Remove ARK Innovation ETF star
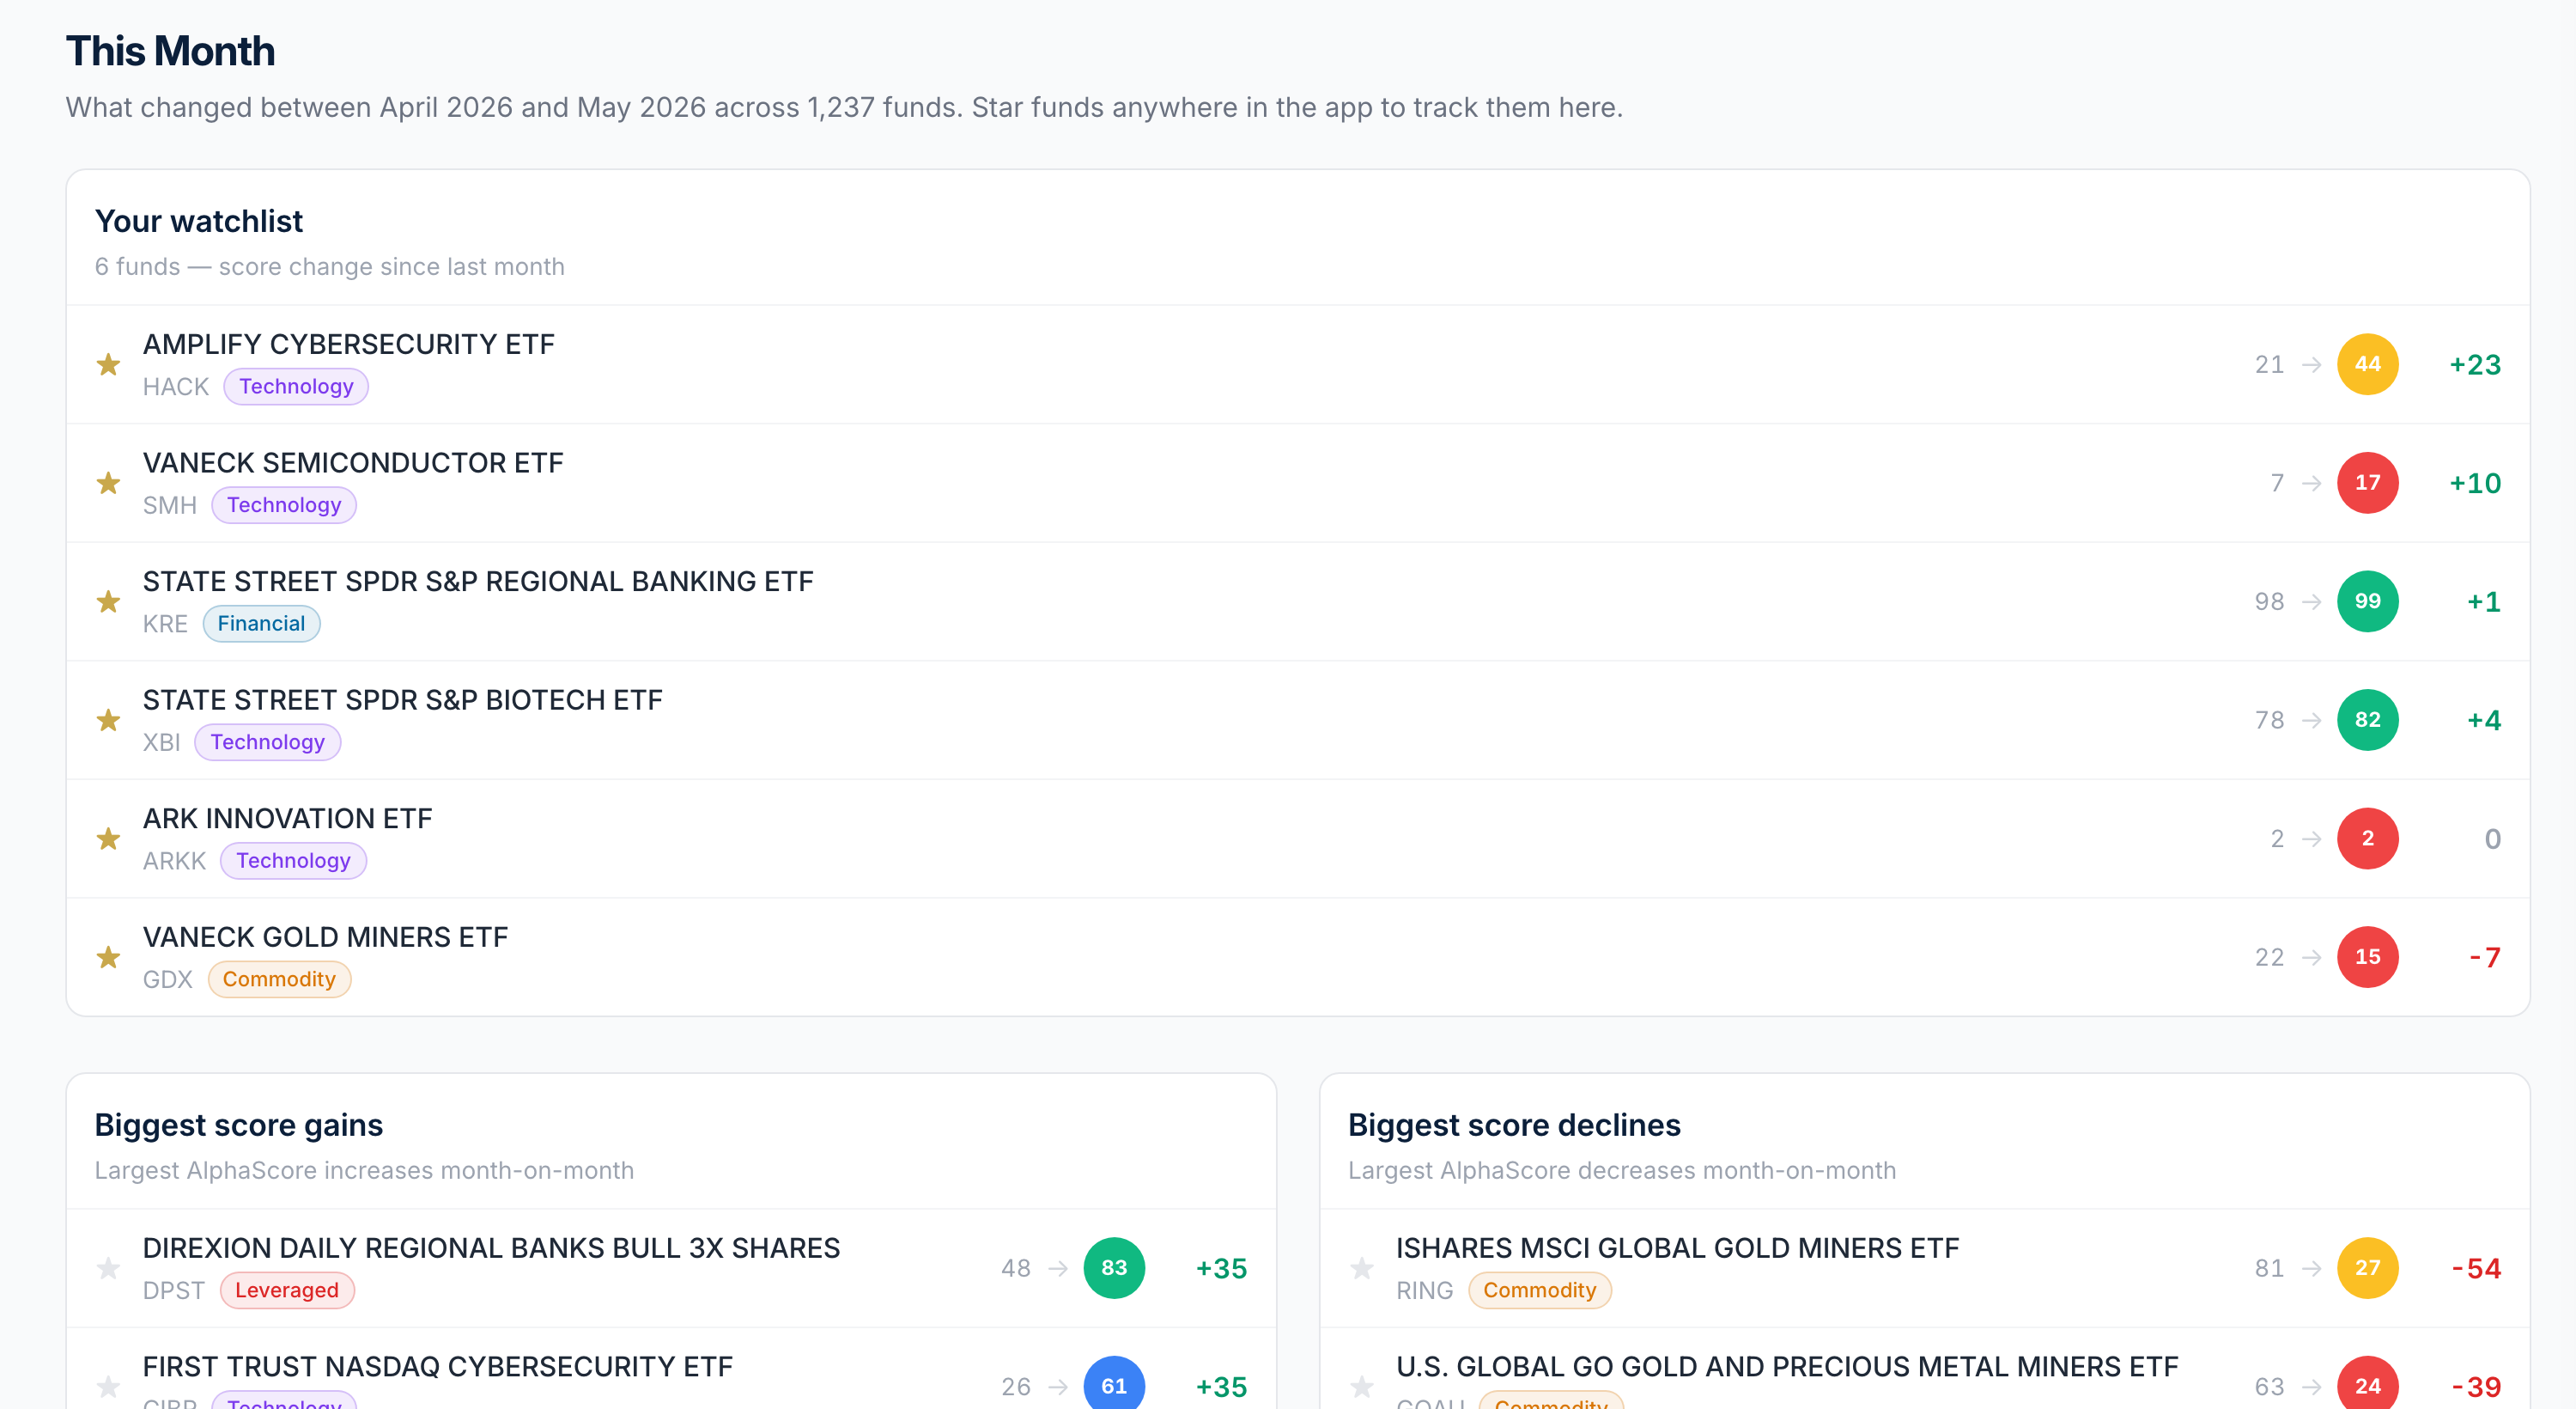 [x=108, y=839]
